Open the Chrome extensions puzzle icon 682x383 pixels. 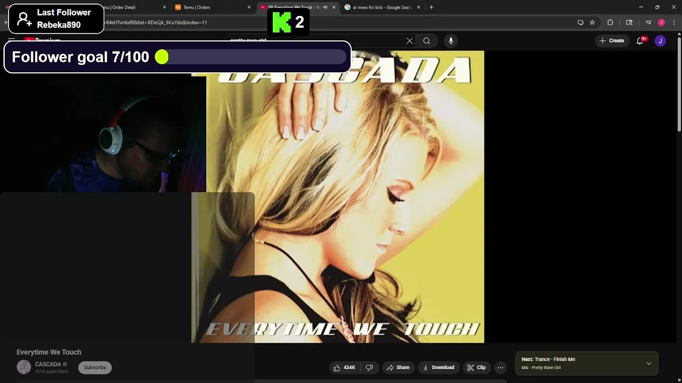click(610, 22)
